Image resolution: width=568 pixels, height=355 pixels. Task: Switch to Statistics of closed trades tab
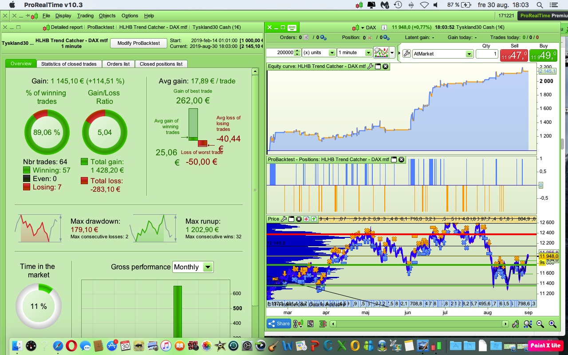click(69, 64)
